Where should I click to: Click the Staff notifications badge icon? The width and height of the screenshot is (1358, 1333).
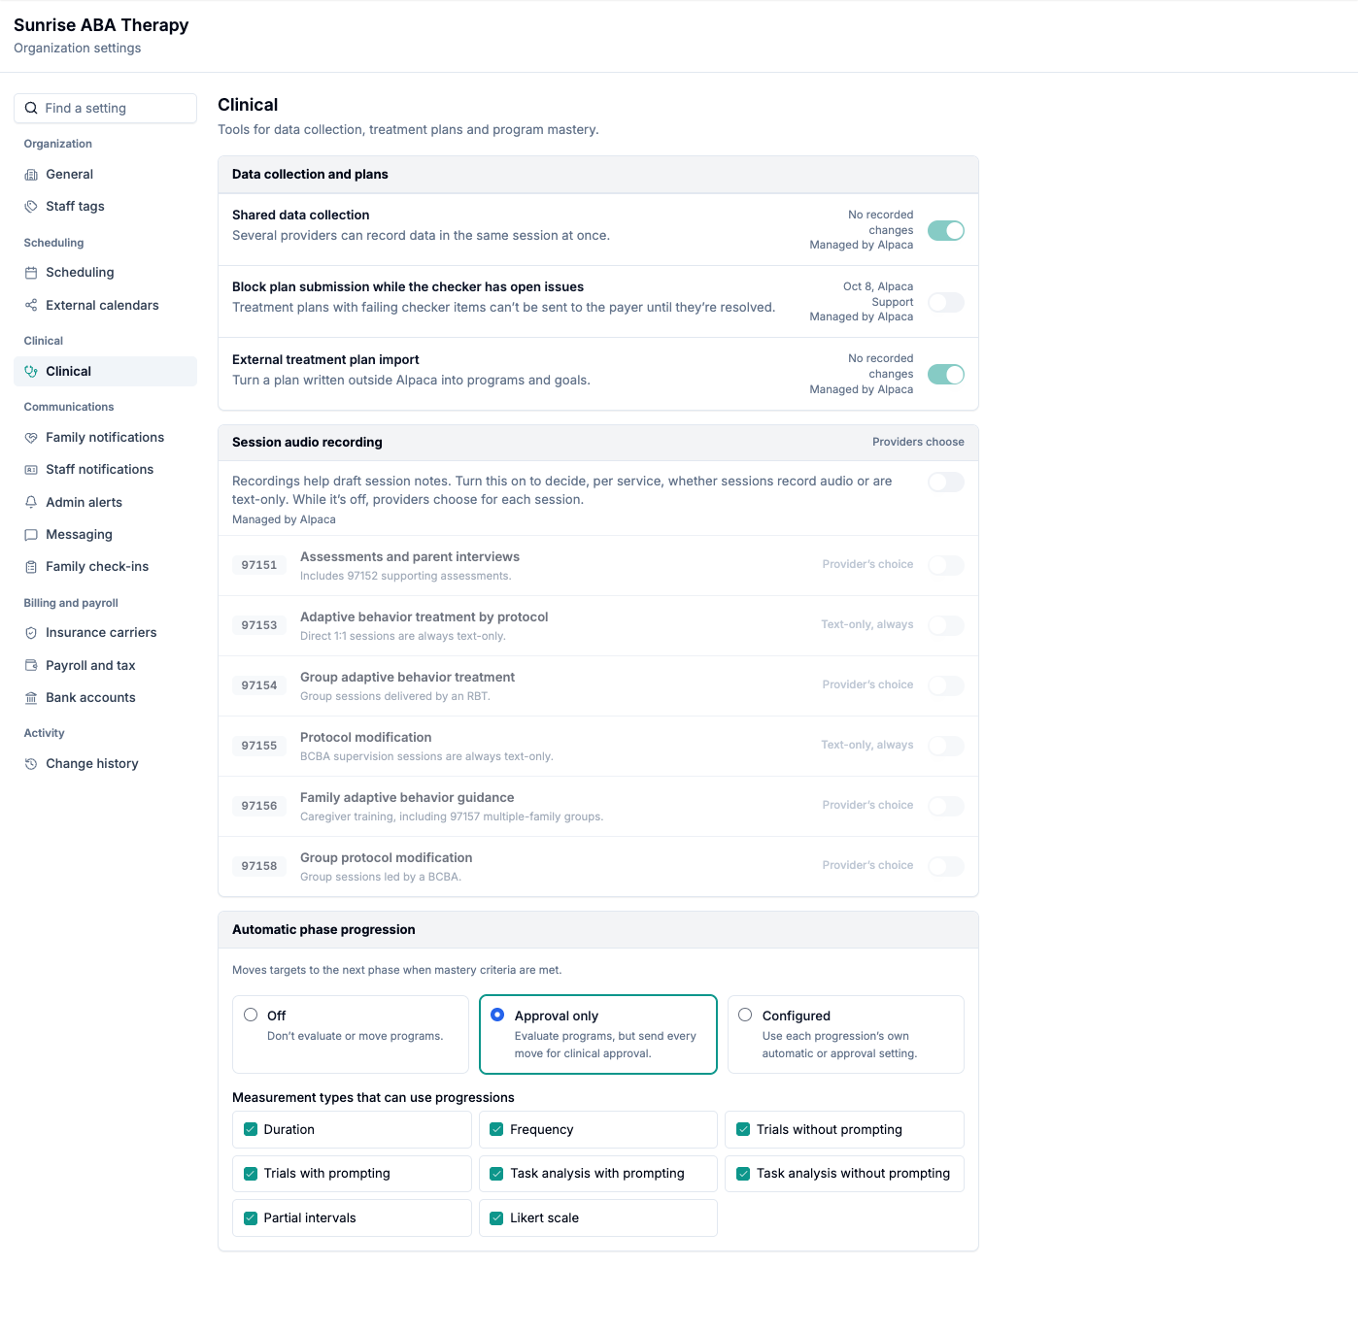[x=31, y=470]
